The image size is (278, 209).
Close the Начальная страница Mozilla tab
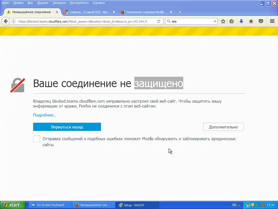coord(171,12)
